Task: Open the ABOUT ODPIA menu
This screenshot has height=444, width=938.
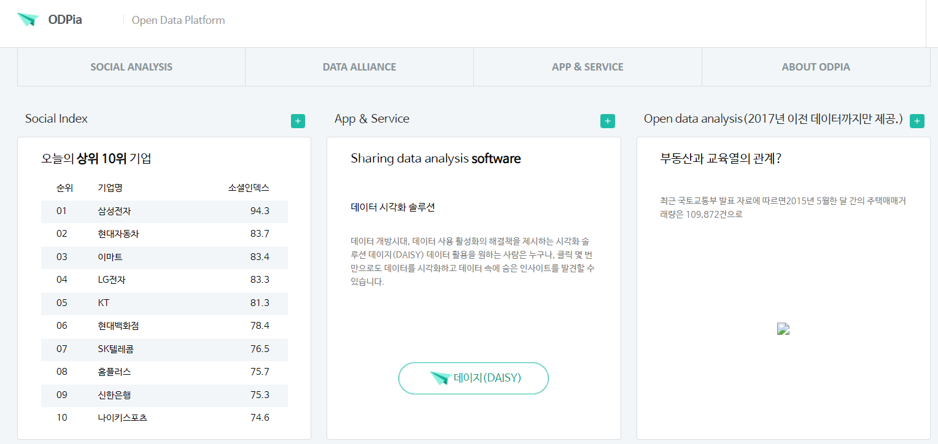Action: [x=816, y=67]
